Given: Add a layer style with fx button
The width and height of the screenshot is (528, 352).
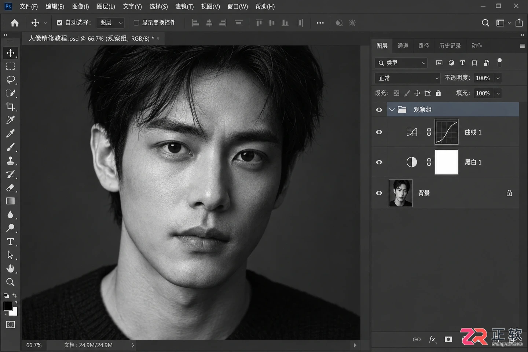Looking at the screenshot, I should 433,340.
